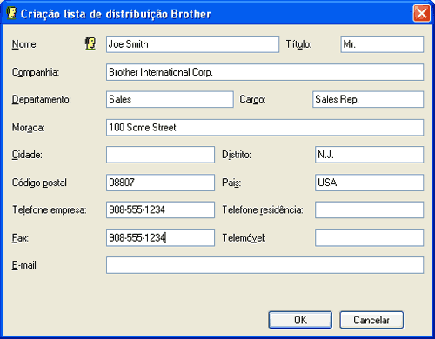Click the empty Cidade field

click(160, 155)
